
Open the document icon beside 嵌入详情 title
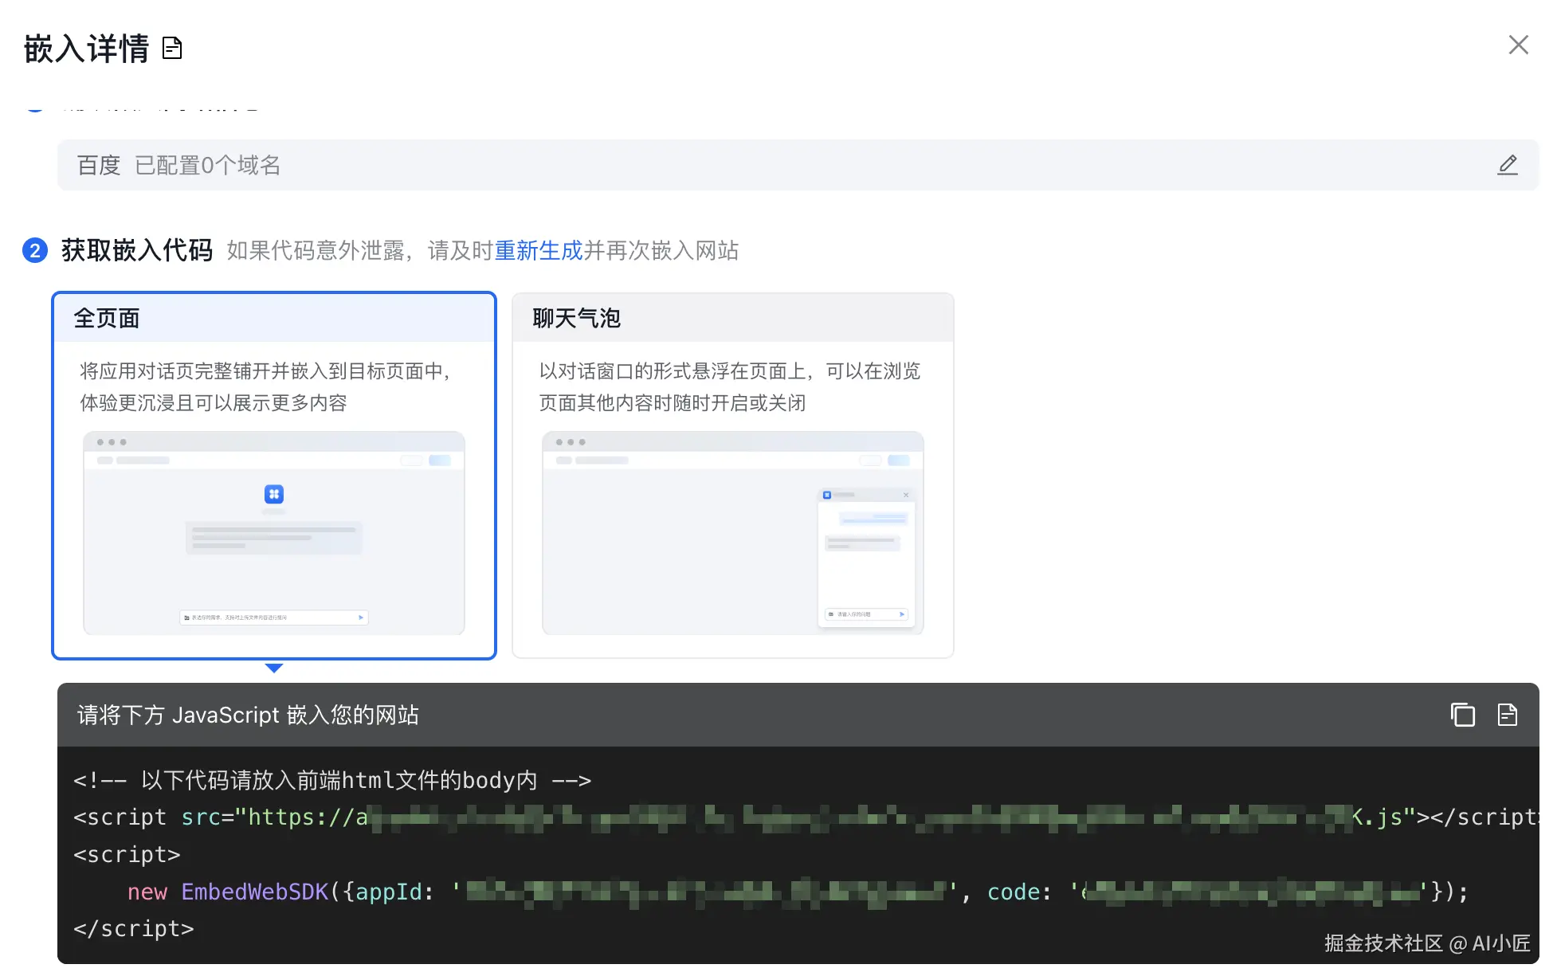click(x=172, y=49)
